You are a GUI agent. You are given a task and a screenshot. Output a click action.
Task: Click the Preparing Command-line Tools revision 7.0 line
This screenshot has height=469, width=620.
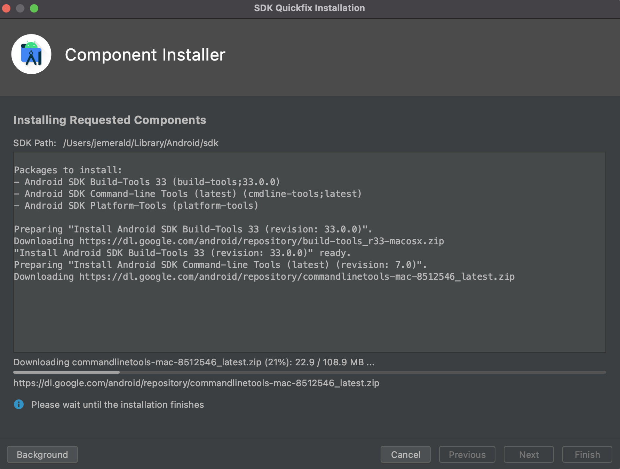[x=220, y=265]
